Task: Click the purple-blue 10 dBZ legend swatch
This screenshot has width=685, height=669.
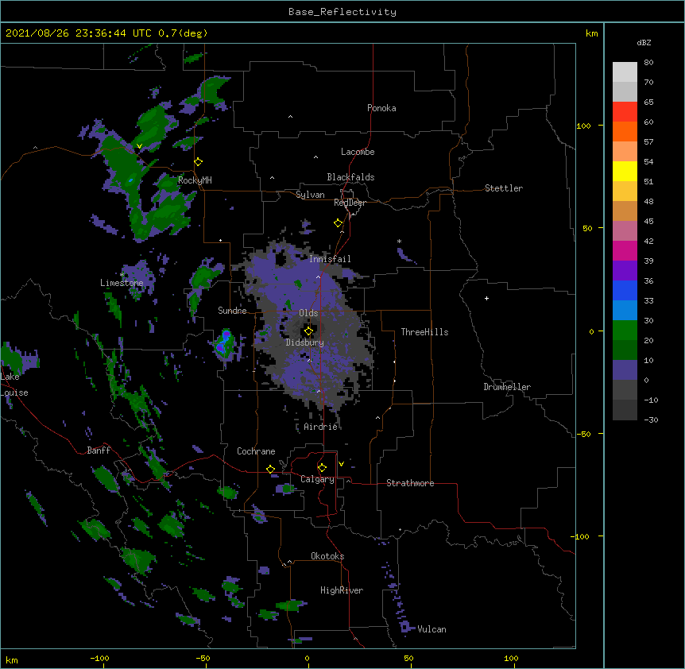Action: point(625,370)
